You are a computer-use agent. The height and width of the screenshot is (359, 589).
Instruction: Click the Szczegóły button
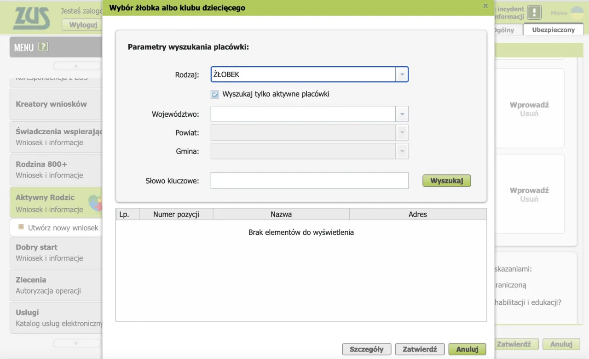[366, 349]
